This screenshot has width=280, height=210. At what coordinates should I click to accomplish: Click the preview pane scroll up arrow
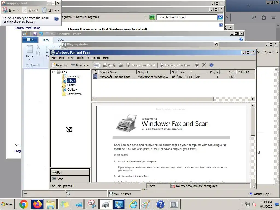coord(253,105)
